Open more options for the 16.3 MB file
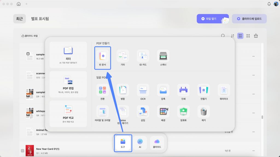 [253, 56]
